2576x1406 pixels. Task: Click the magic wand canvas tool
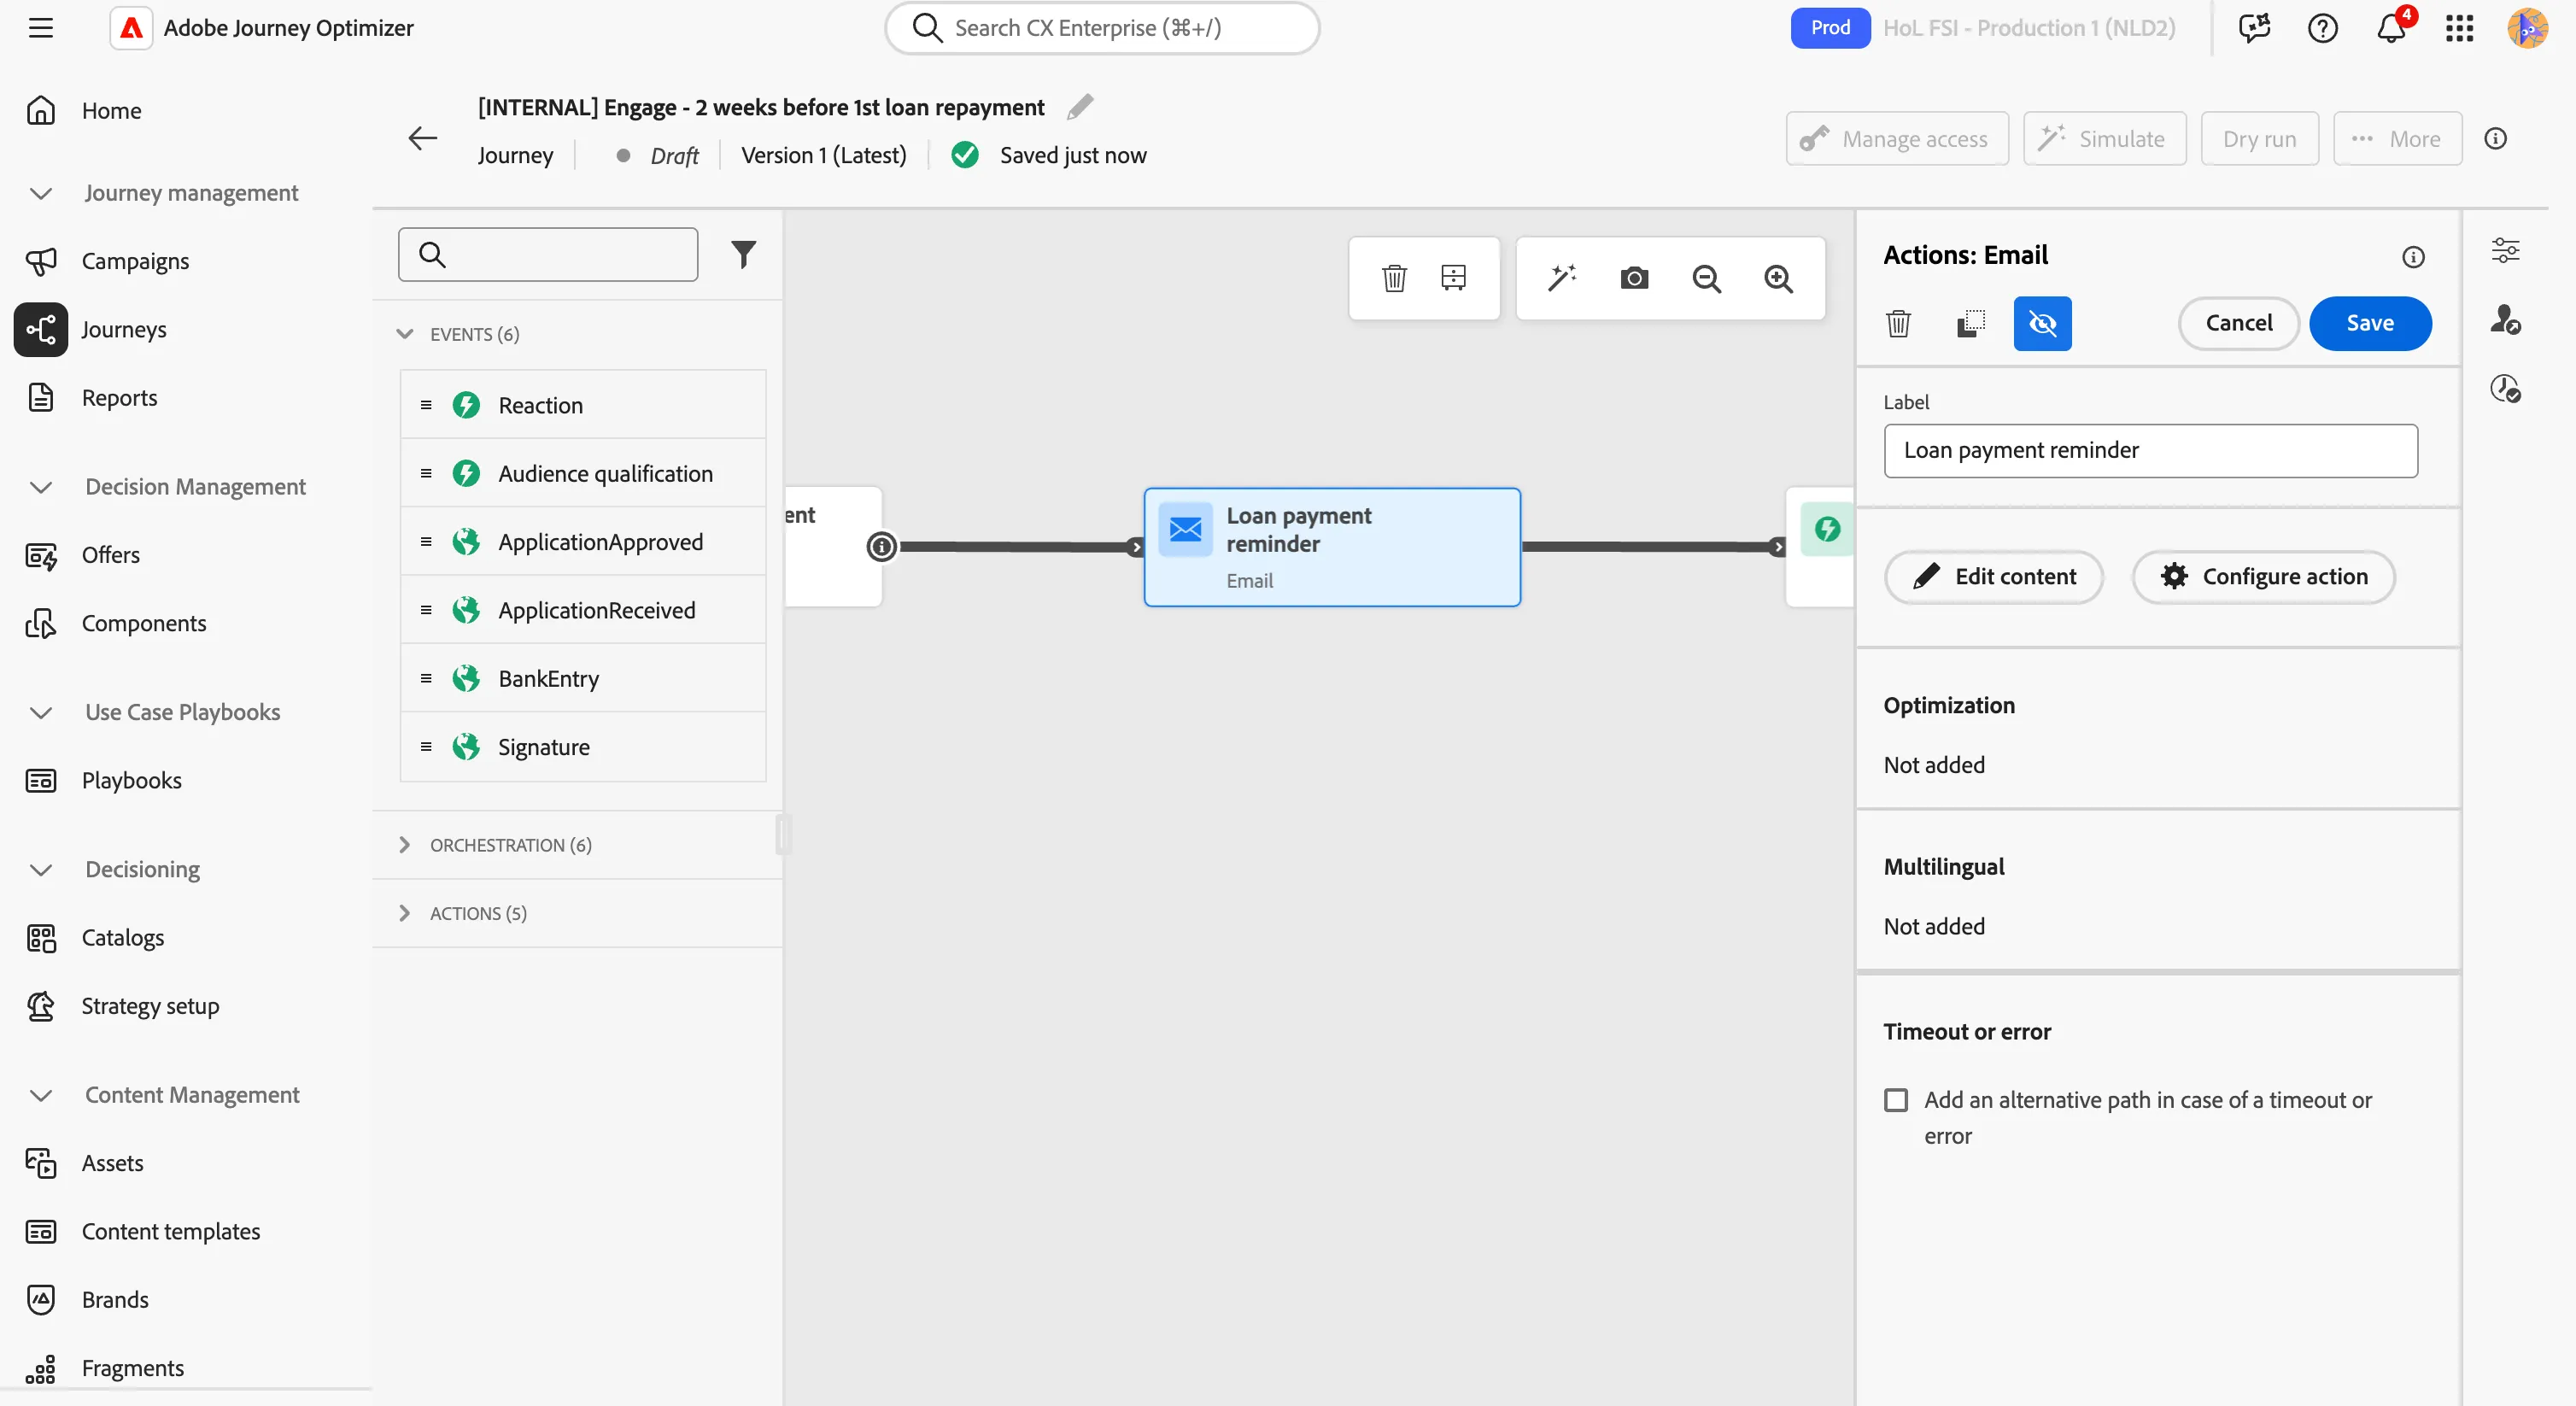pos(1562,278)
